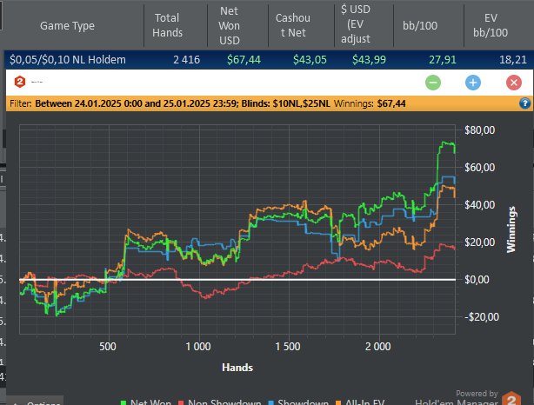Click the $80,00 y-axis tick label

479,130
